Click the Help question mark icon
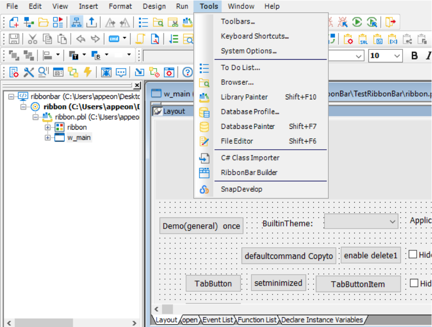This screenshot has width=432, height=327. click(x=187, y=72)
